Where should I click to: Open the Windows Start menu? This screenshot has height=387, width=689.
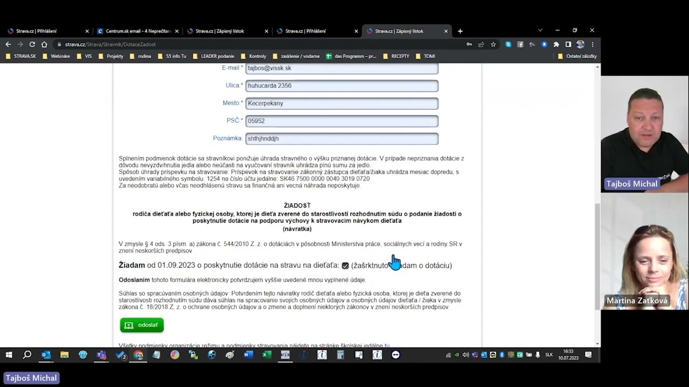[x=9, y=355]
